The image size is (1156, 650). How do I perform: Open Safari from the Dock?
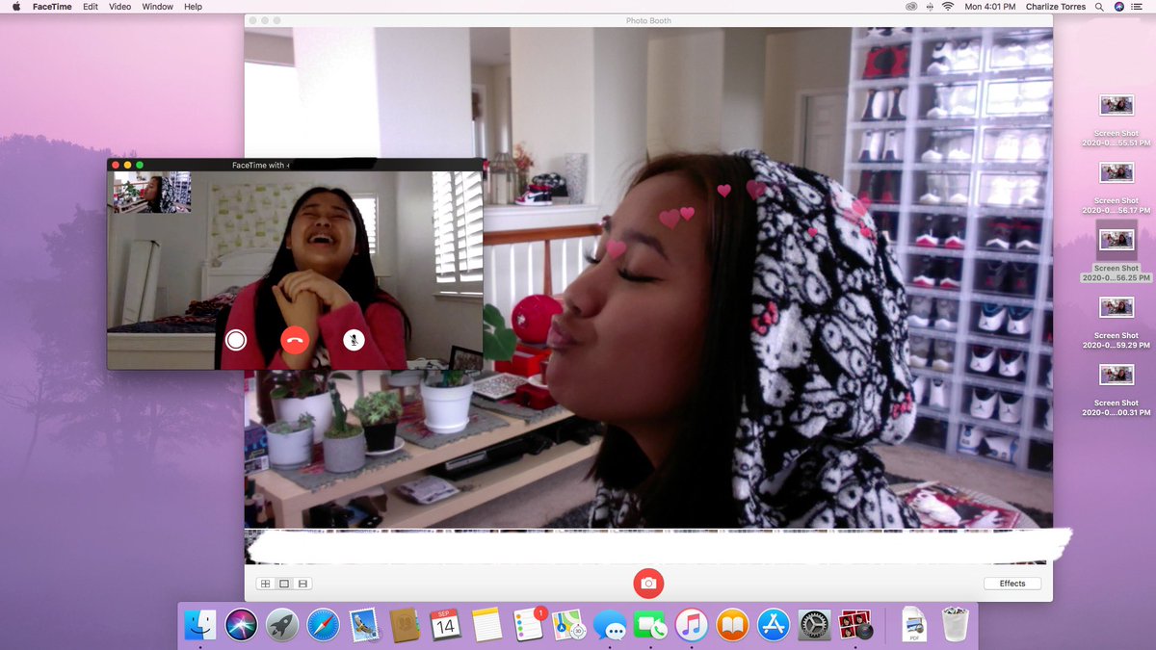click(x=323, y=625)
